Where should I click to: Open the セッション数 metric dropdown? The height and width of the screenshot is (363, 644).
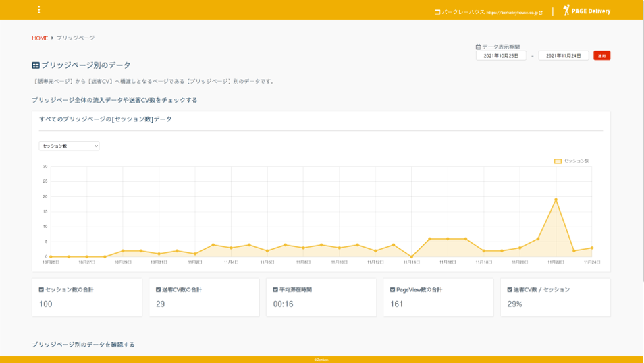(69, 146)
